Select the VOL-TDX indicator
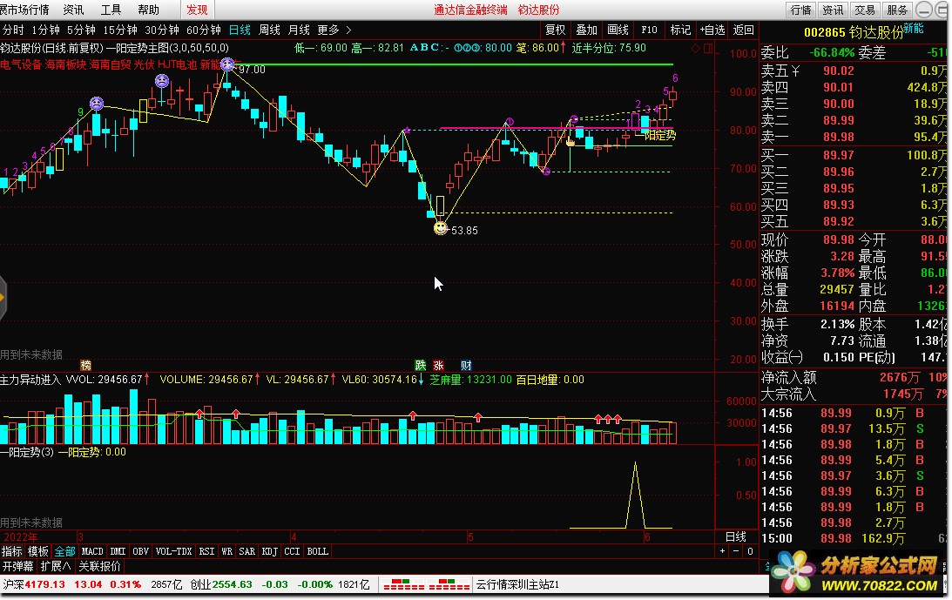This screenshot has width=952, height=600. pyautogui.click(x=173, y=551)
